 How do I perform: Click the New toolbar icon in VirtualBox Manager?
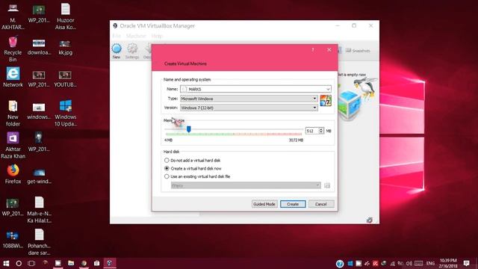point(117,51)
